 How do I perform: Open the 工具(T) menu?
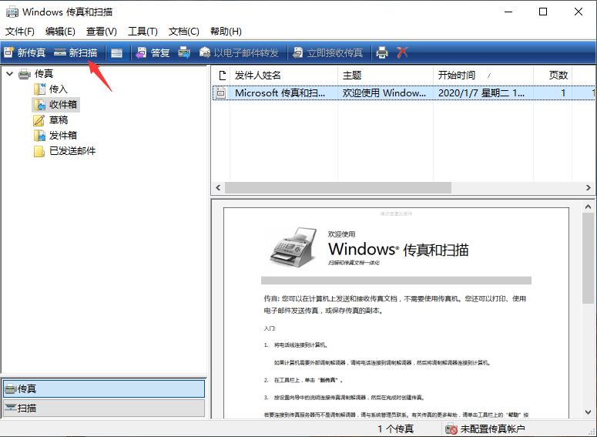[143, 32]
